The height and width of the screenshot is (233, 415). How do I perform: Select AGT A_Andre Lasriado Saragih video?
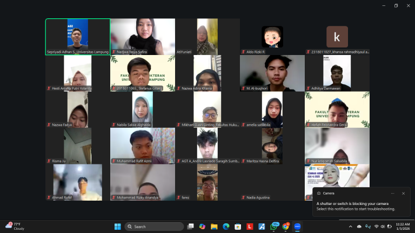click(207, 146)
